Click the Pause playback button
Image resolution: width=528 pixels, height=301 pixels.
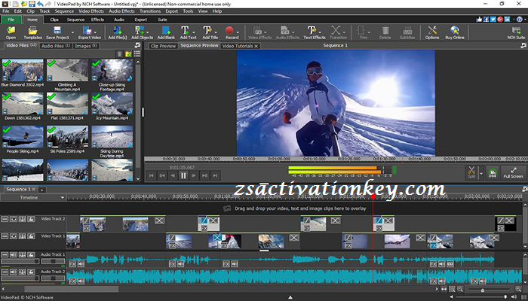[x=183, y=175]
